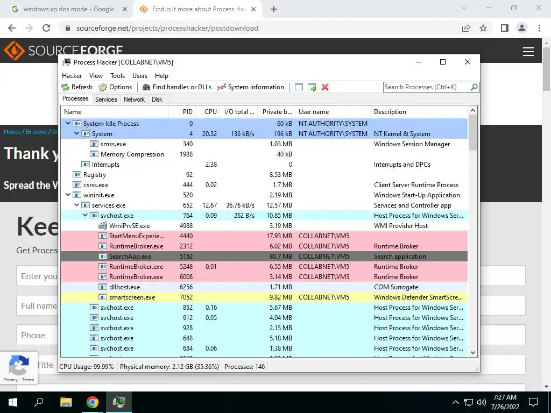
Task: Open Chrome three-dot menu
Action: [x=539, y=28]
